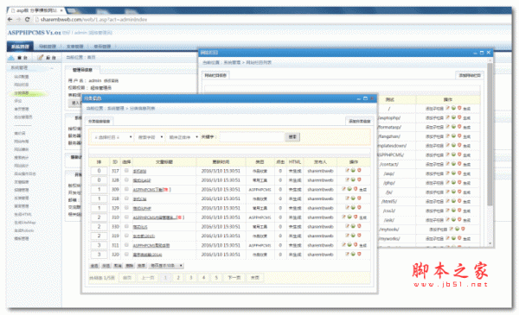
Task: Open the search field dropdown in the filter bar
Action: (x=150, y=136)
